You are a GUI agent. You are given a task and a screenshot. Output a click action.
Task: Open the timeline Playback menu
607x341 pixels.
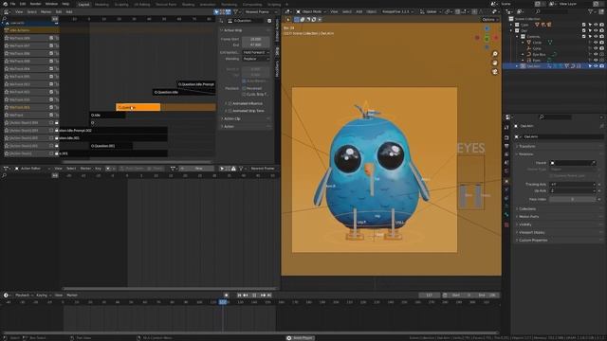(24, 296)
